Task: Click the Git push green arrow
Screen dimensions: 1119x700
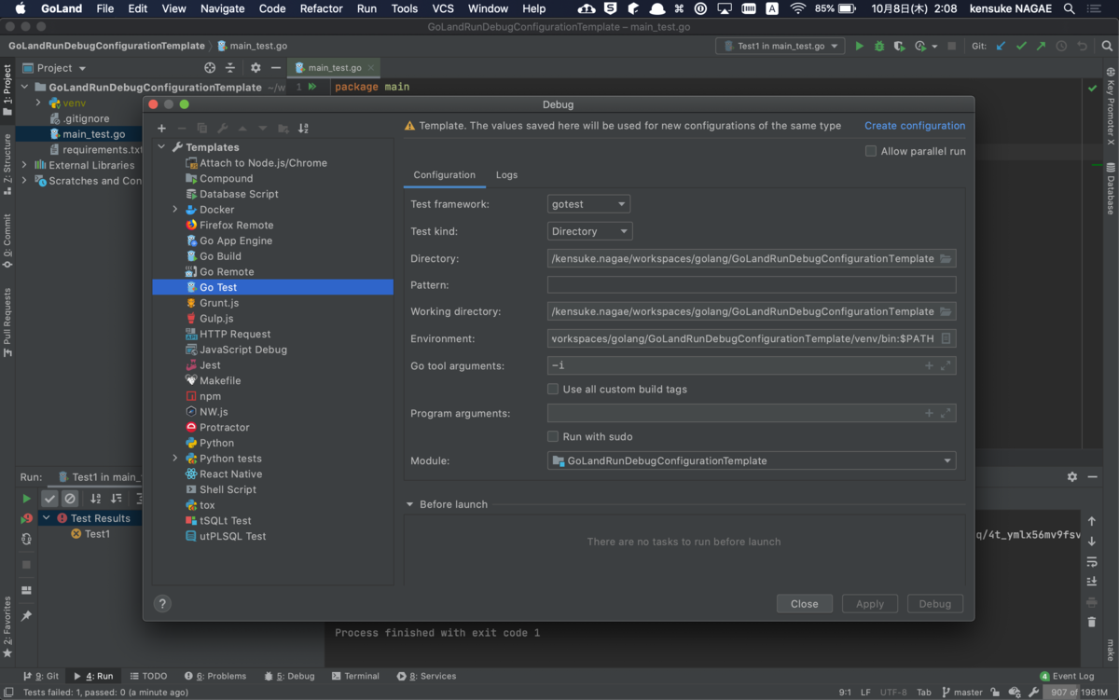Action: coord(1041,46)
